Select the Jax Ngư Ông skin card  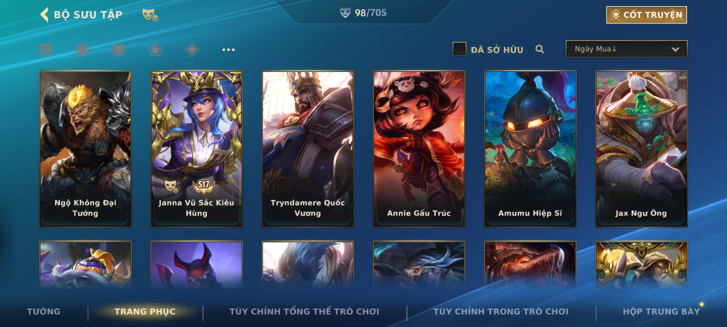tap(641, 149)
